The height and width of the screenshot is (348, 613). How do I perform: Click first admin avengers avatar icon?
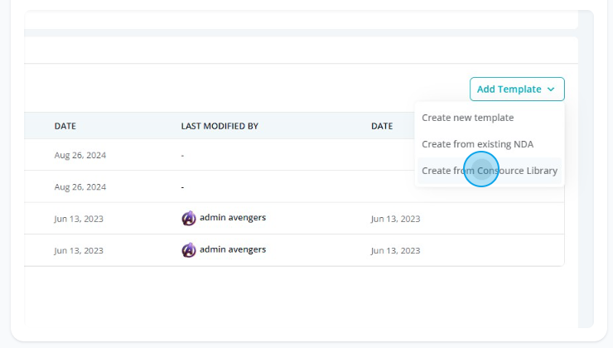pyautogui.click(x=189, y=218)
